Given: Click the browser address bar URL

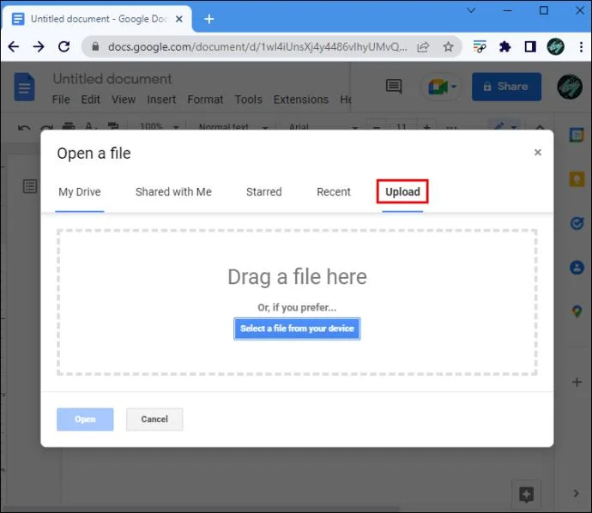Looking at the screenshot, I should coord(257,47).
